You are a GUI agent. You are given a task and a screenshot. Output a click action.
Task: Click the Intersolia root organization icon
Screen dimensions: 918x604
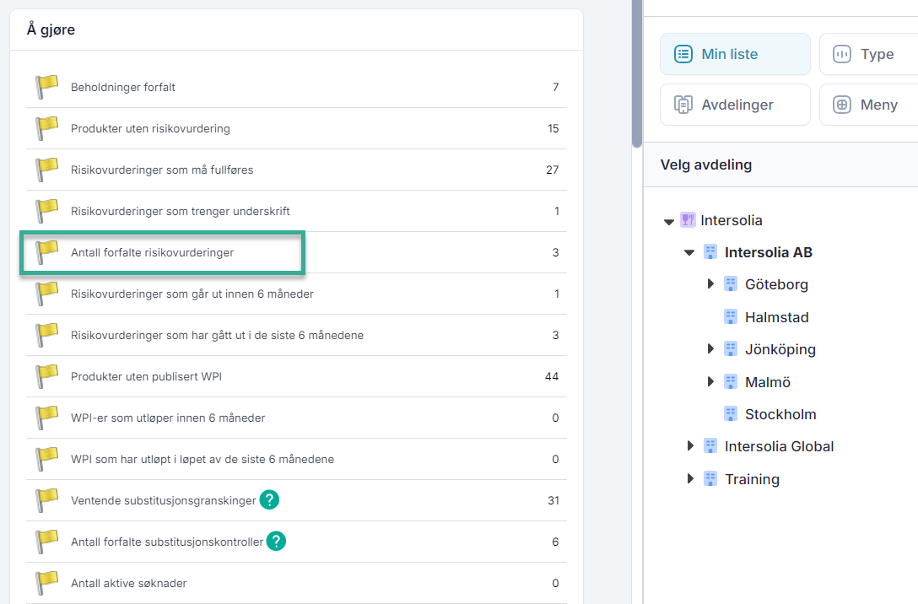pyautogui.click(x=688, y=220)
